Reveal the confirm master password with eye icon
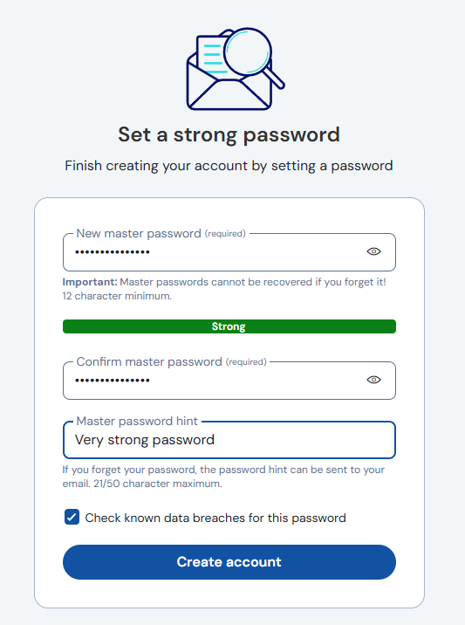Image resolution: width=465 pixels, height=625 pixels. tap(373, 380)
